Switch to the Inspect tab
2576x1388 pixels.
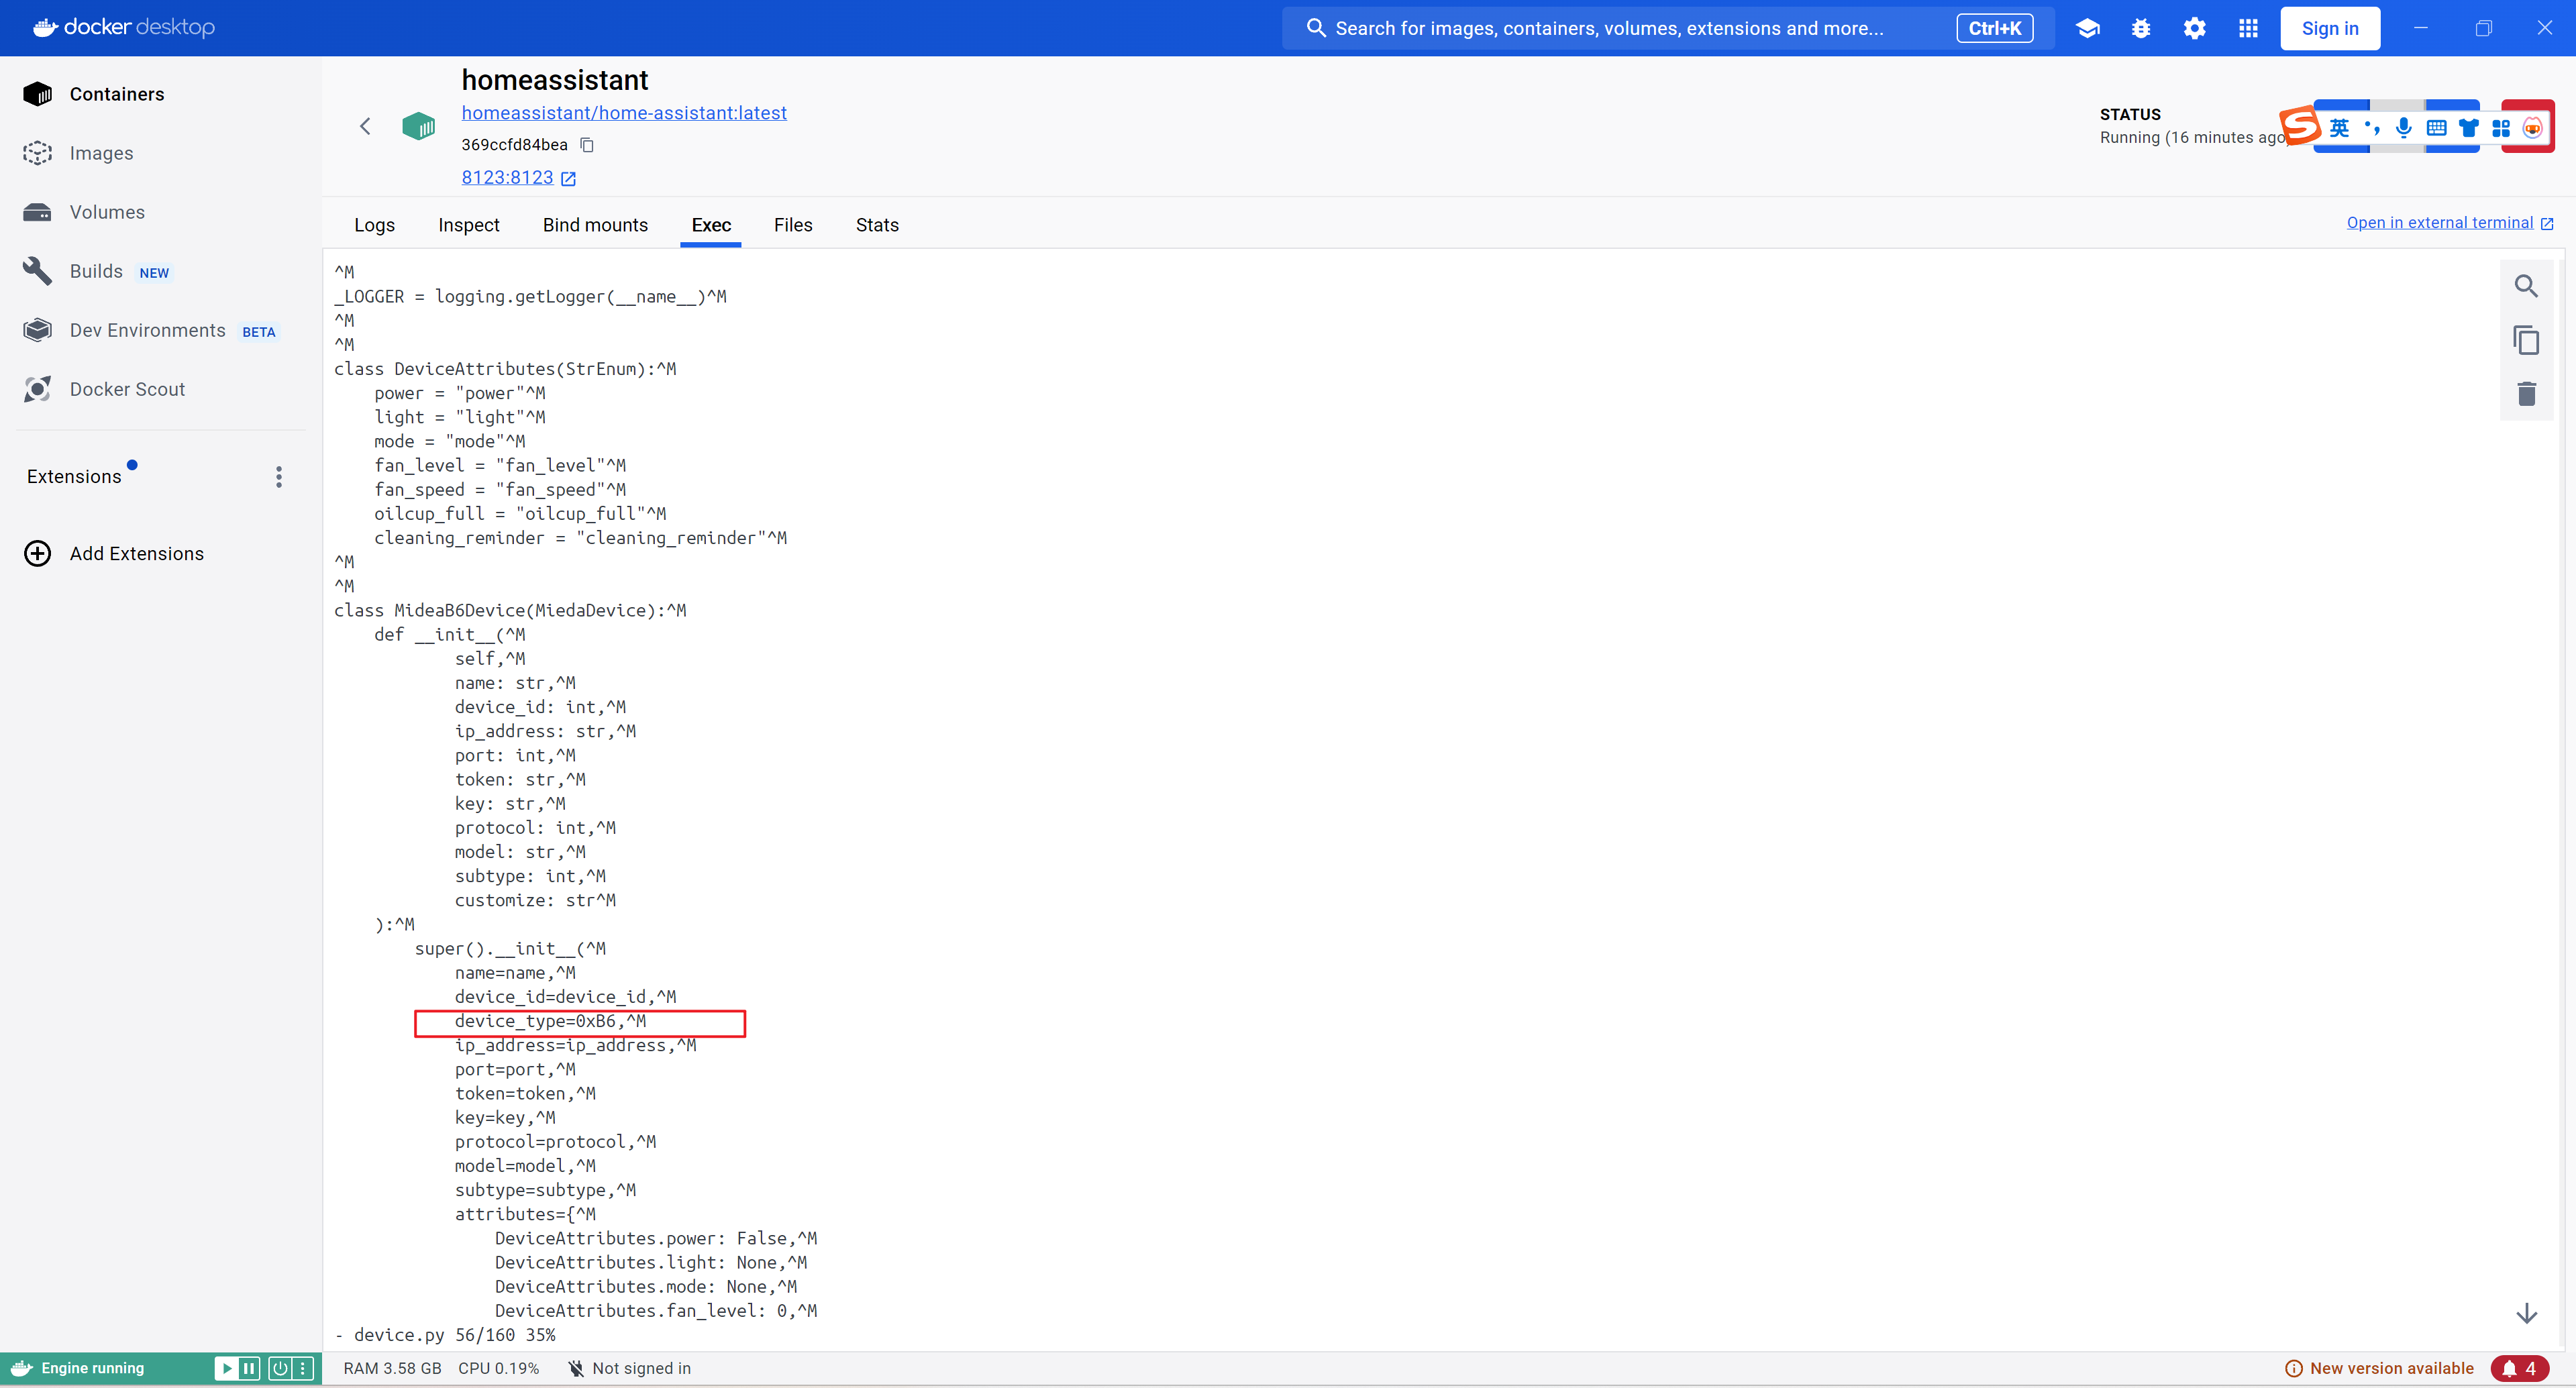(x=469, y=225)
